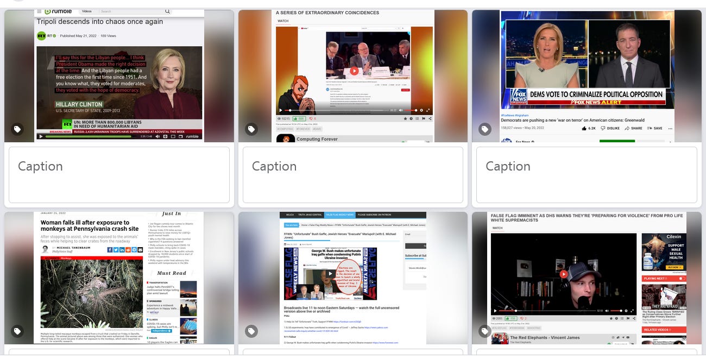Viewport: 706px width, 359px height.
Task: Select the False Flag Weekly News page thumbnail
Action: point(352,278)
